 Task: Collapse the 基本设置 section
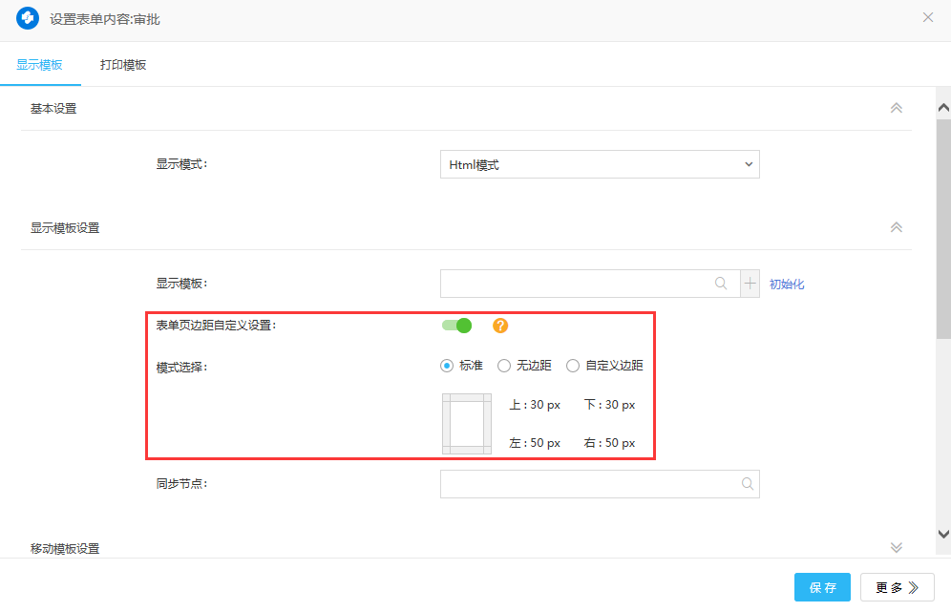tap(896, 108)
